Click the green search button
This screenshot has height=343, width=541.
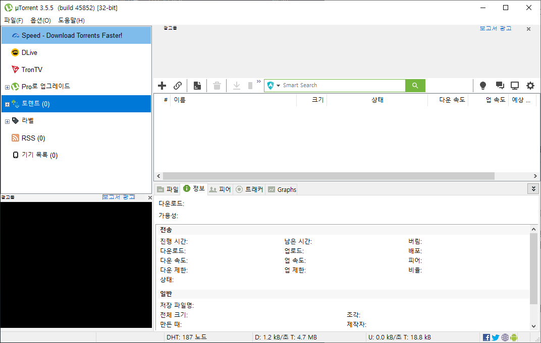(x=415, y=86)
